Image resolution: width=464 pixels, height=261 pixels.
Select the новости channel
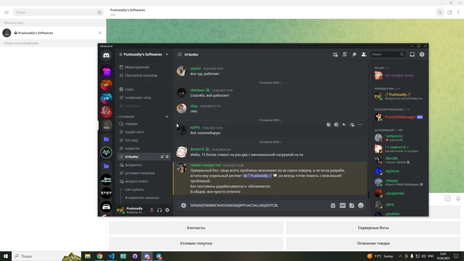pyautogui.click(x=144, y=148)
